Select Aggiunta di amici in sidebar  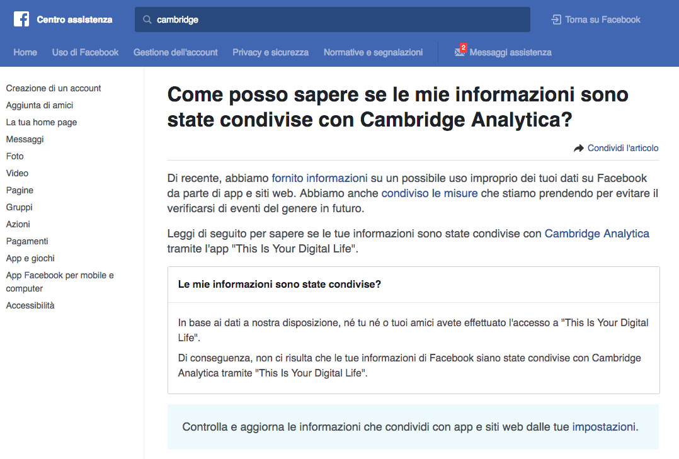click(40, 105)
